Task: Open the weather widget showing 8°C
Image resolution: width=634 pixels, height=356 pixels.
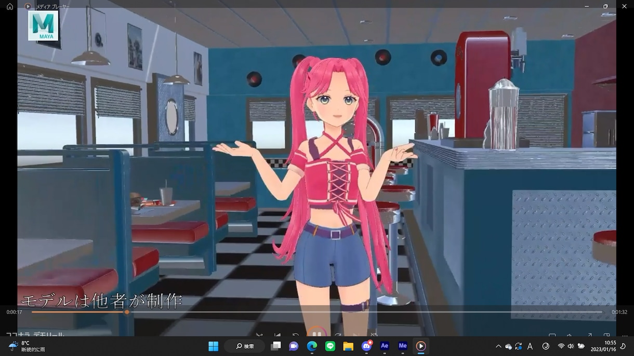Action: point(27,346)
